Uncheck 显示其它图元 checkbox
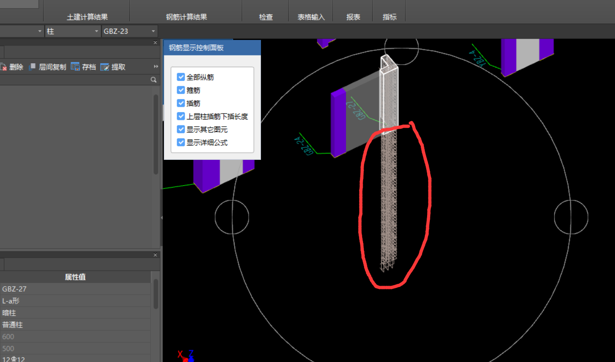 coord(181,129)
